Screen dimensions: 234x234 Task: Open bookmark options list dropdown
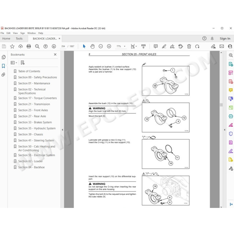(14, 63)
